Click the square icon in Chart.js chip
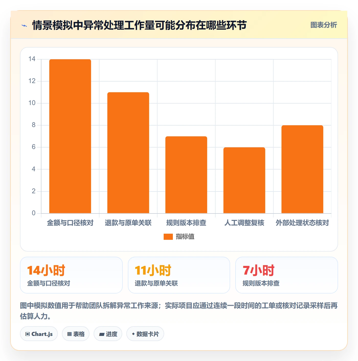The height and width of the screenshot is (361, 358). [28, 334]
